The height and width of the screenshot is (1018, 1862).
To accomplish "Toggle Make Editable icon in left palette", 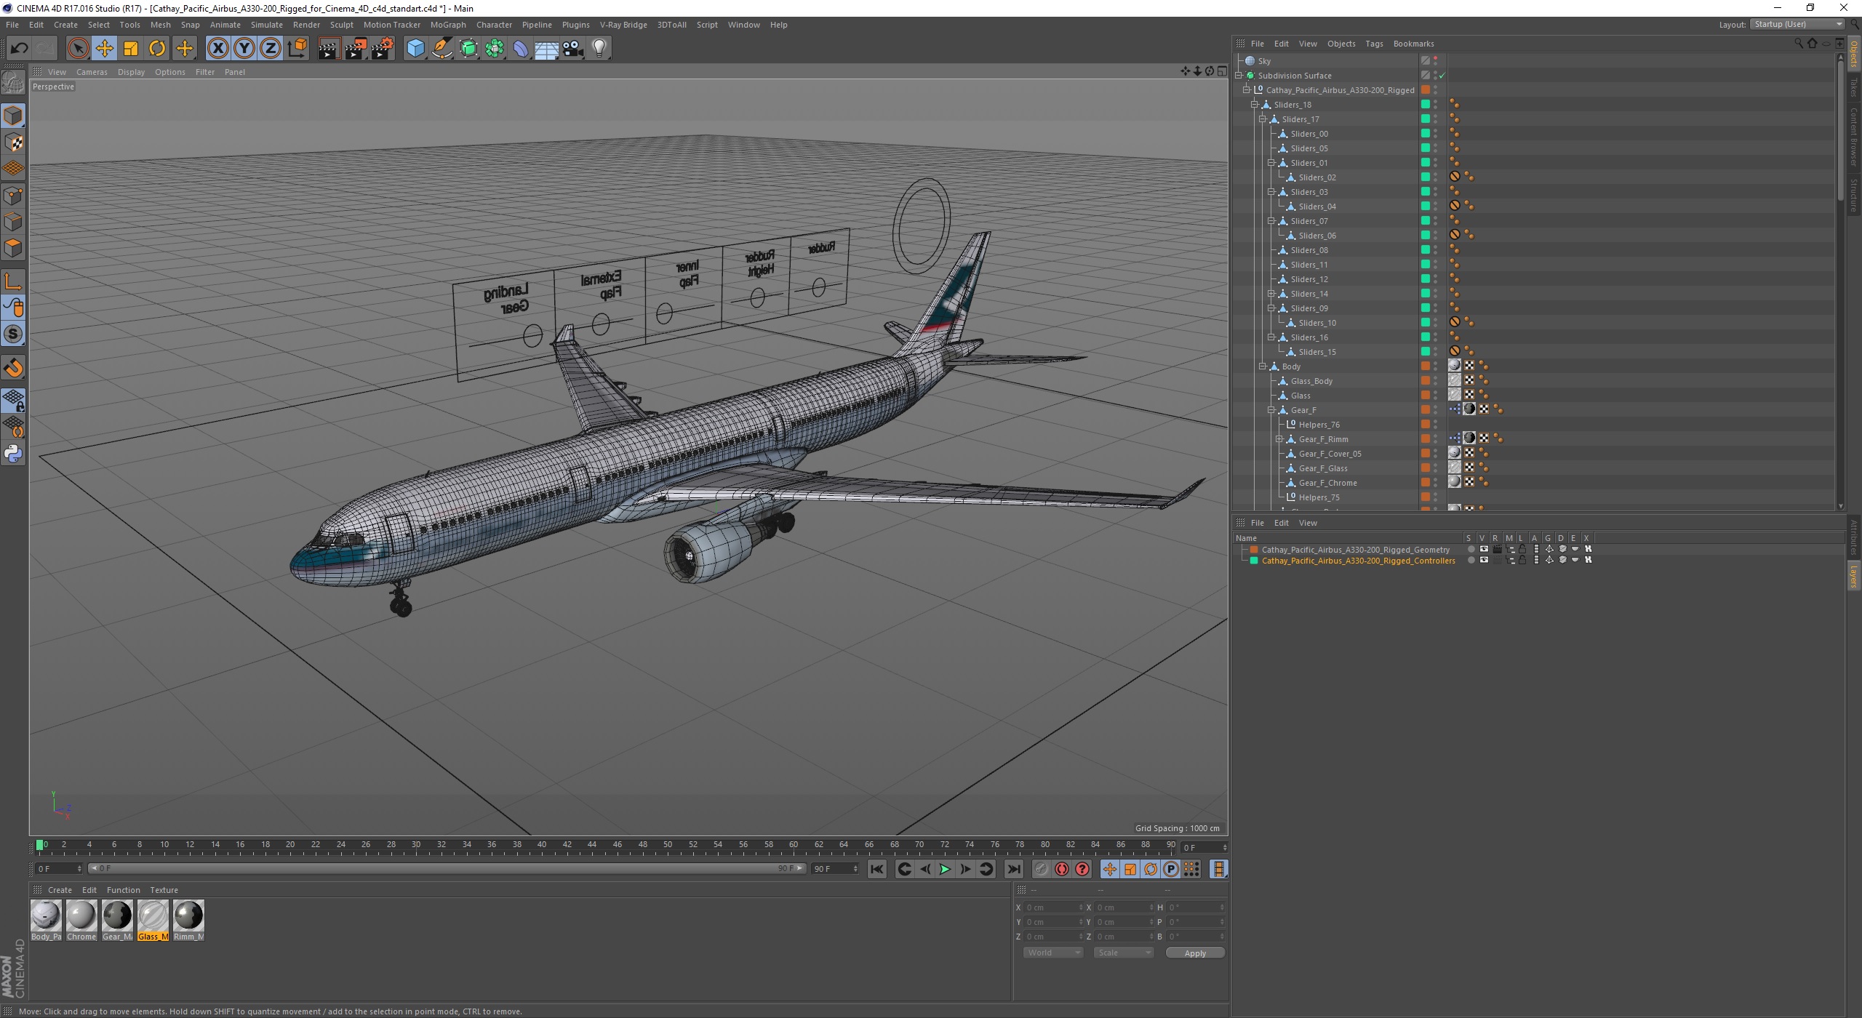I will click(13, 82).
